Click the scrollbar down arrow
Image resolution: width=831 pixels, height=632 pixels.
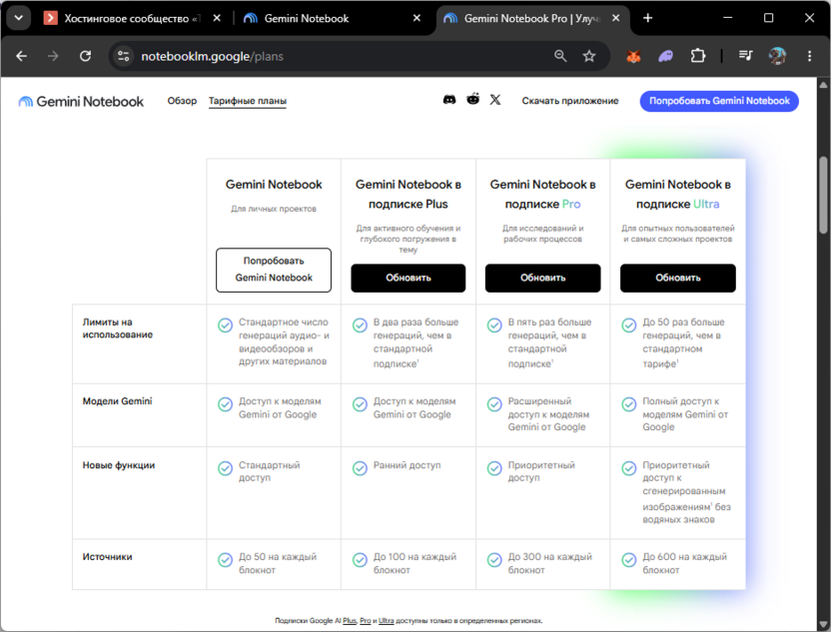coord(823,624)
